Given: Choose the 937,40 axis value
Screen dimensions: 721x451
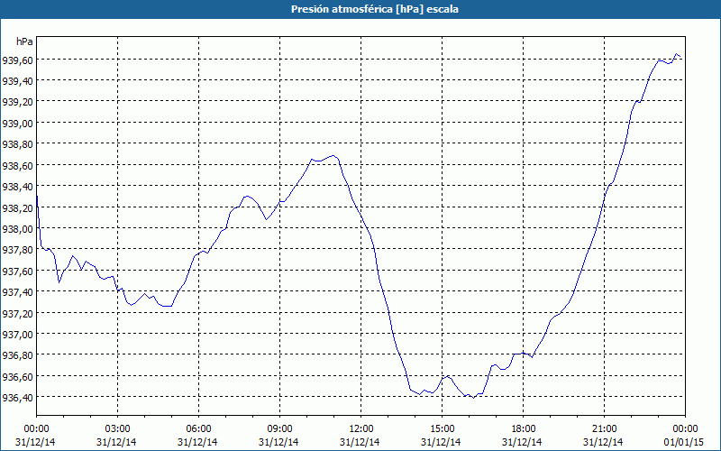Looking at the screenshot, I should [17, 292].
